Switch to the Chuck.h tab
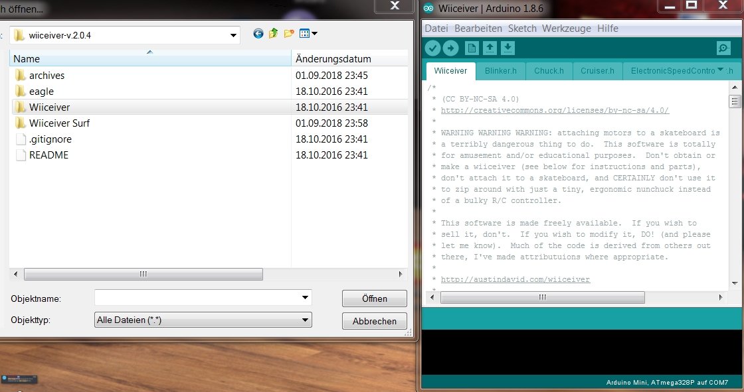This screenshot has height=392, width=744. 549,71
